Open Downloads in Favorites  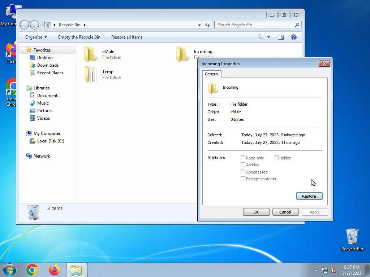click(44, 65)
